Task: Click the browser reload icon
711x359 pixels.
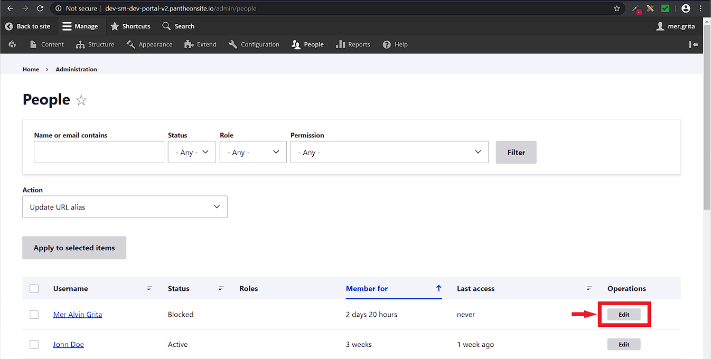Action: pyautogui.click(x=40, y=8)
